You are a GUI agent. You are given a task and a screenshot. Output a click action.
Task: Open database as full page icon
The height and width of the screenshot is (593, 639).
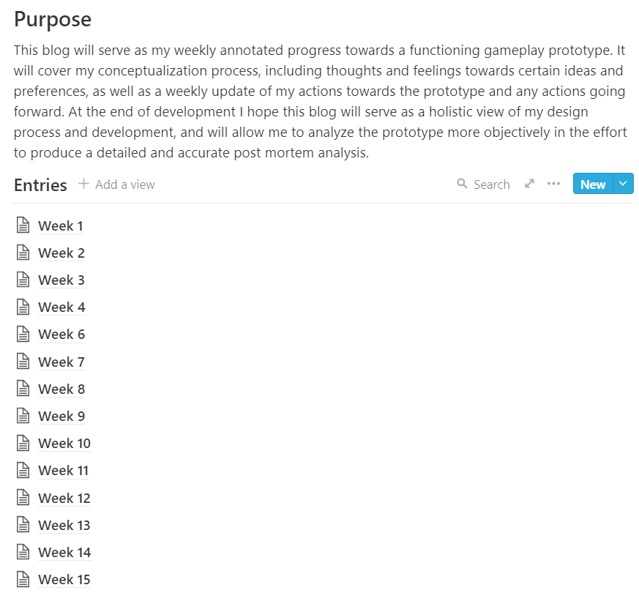pyautogui.click(x=530, y=184)
